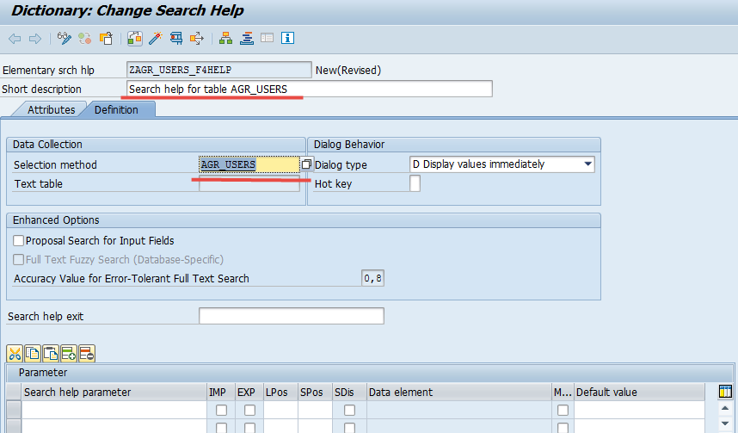Cut parameter row with scissors icon
Image resolution: width=738 pixels, height=433 pixels.
point(15,354)
